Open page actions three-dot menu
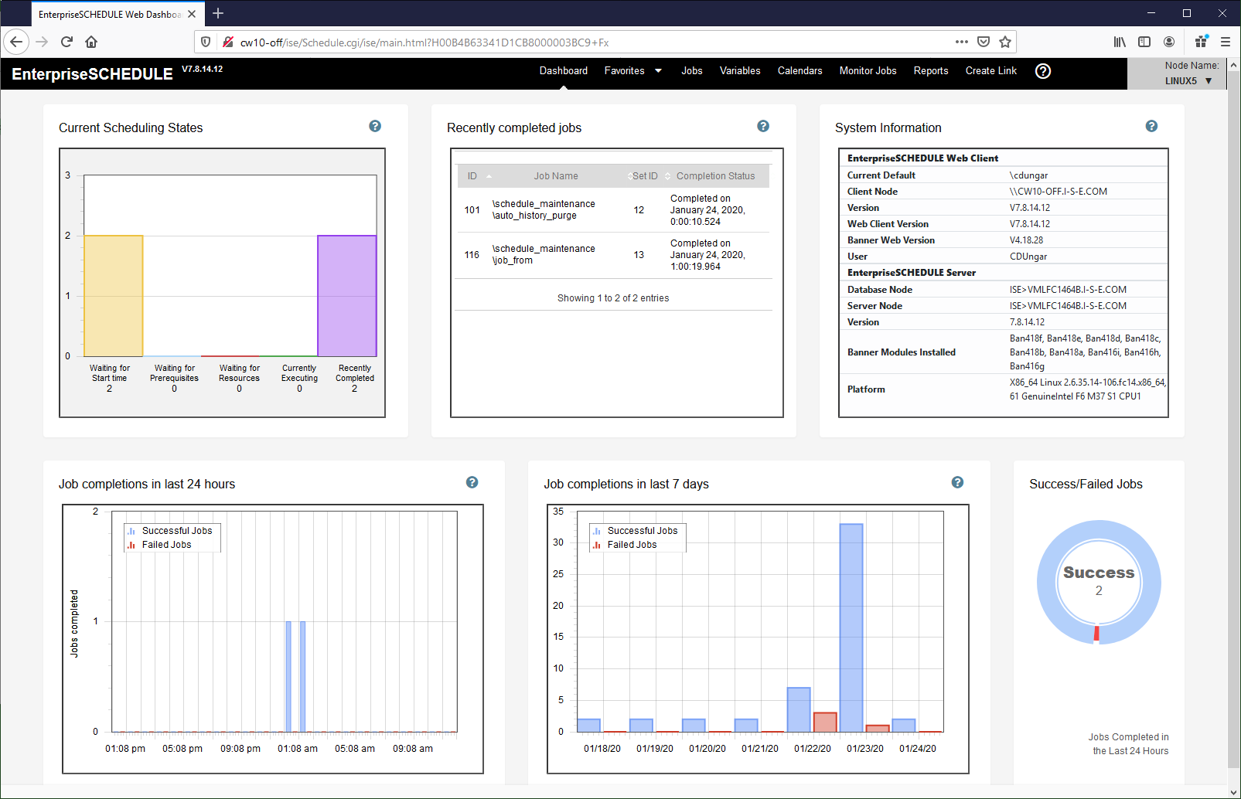The width and height of the screenshot is (1241, 799). tap(962, 42)
